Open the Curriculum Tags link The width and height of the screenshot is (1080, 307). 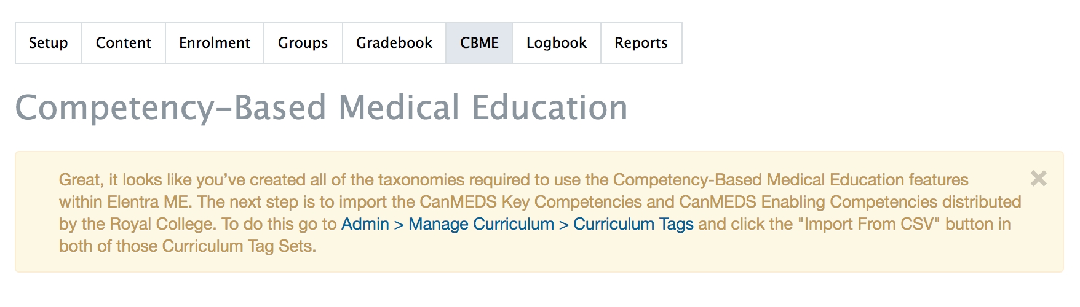point(633,224)
